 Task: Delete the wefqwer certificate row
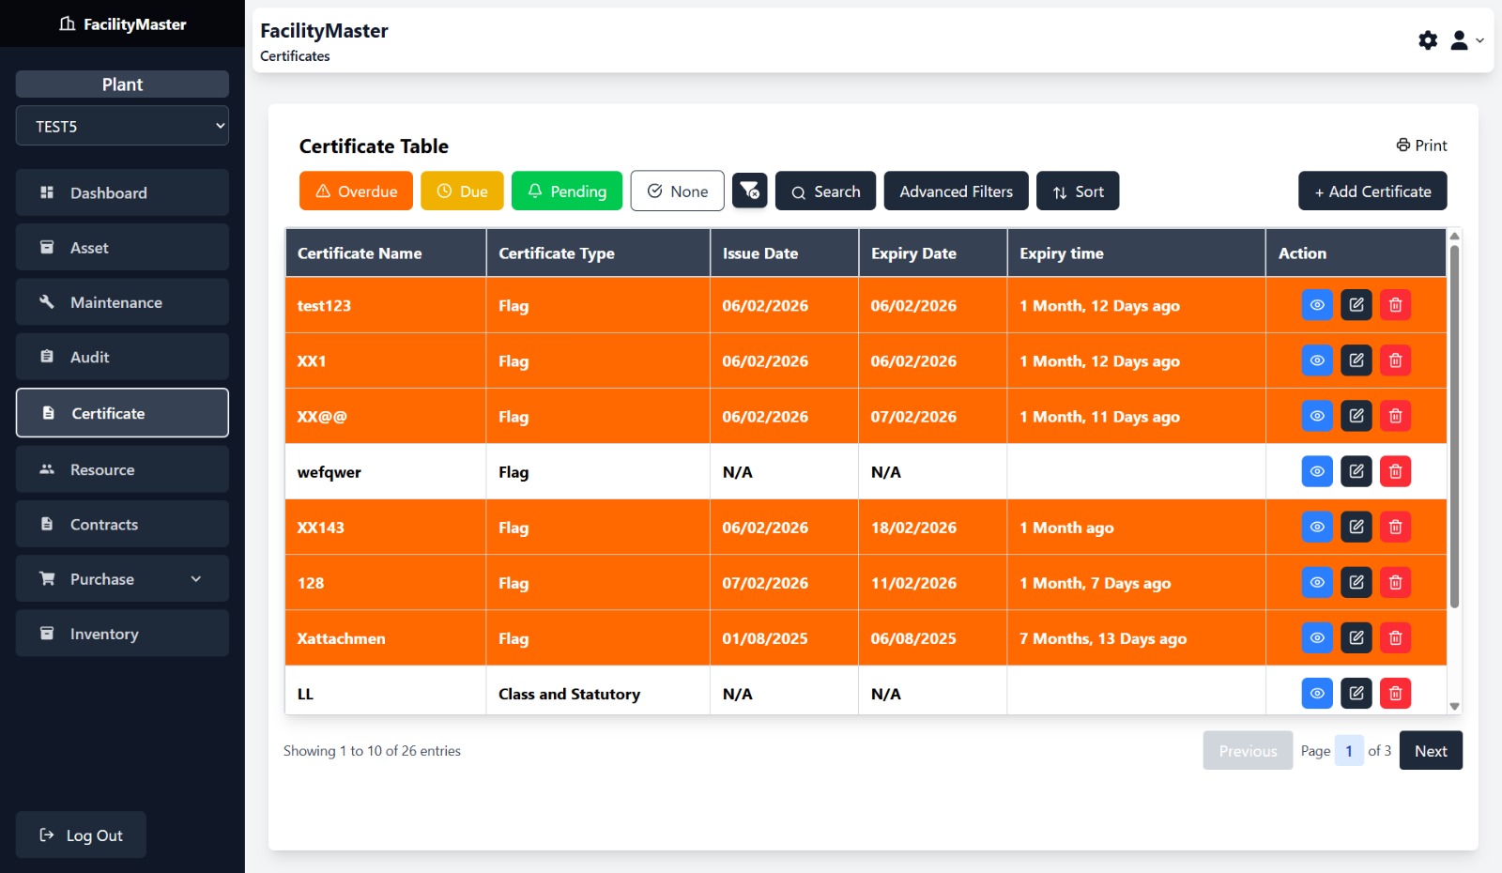tap(1395, 471)
